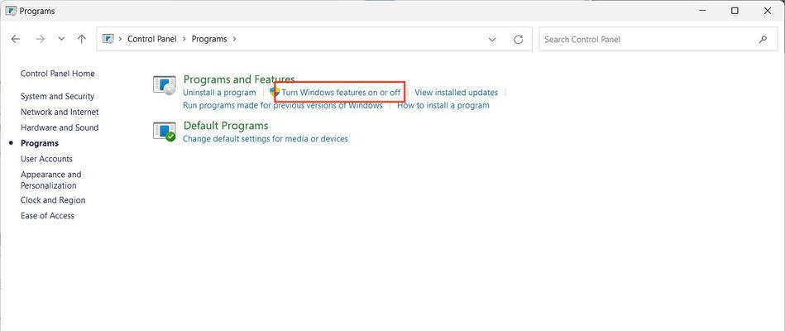Image resolution: width=785 pixels, height=331 pixels.
Task: Refresh the Programs page
Action: pyautogui.click(x=519, y=39)
